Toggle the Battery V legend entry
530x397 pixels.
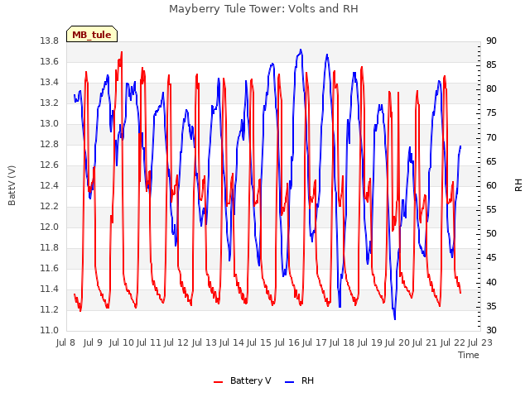pyautogui.click(x=242, y=380)
